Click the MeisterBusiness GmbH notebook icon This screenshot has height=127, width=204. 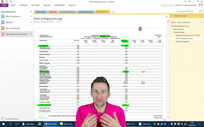(3, 34)
